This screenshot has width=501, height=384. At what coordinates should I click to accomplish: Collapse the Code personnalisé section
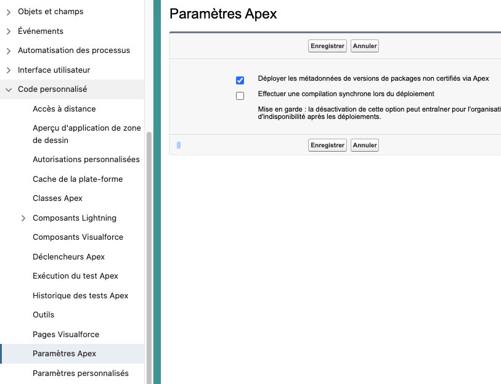point(7,89)
